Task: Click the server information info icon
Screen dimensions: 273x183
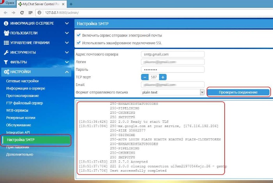Action: pyautogui.click(x=6, y=23)
